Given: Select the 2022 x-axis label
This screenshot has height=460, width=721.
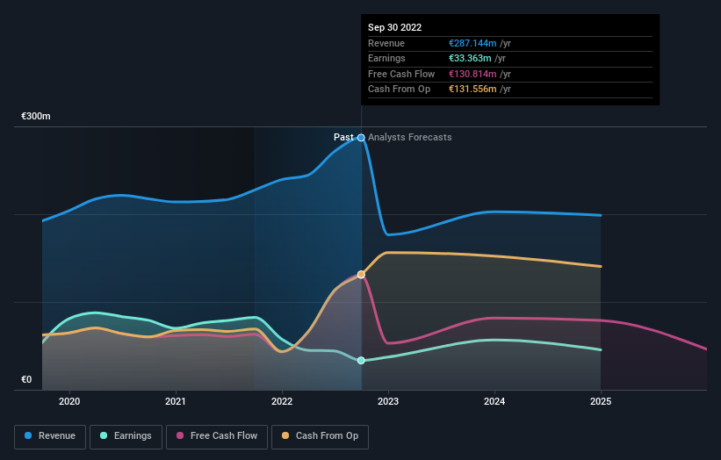Looking at the screenshot, I should (x=282, y=401).
